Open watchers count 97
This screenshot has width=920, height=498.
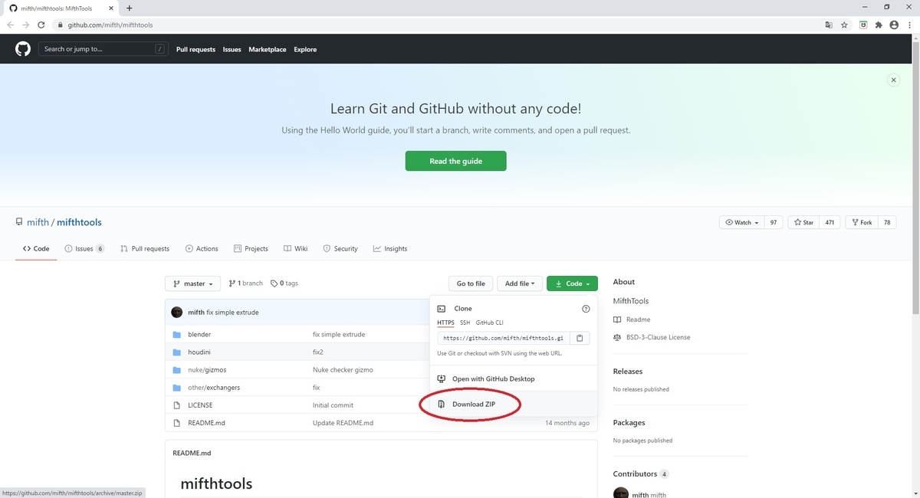(774, 222)
